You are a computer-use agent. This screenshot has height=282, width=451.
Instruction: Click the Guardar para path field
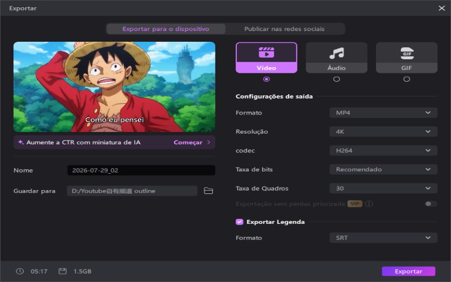(132, 191)
